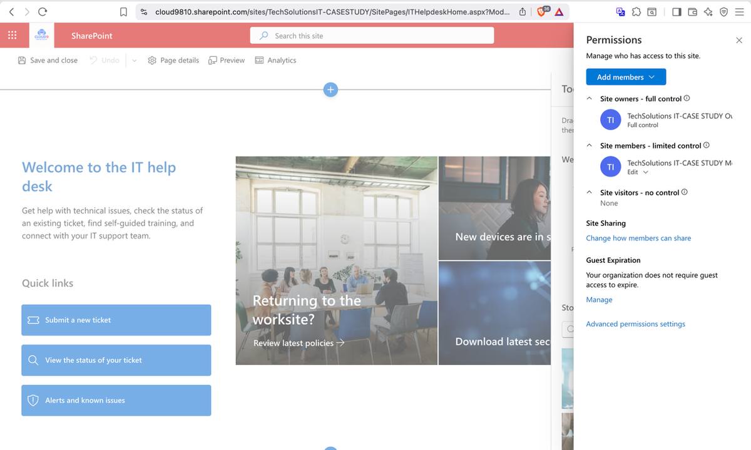Screen dimensions: 751x450
Task: Open the Add members dropdown
Action: click(x=626, y=77)
